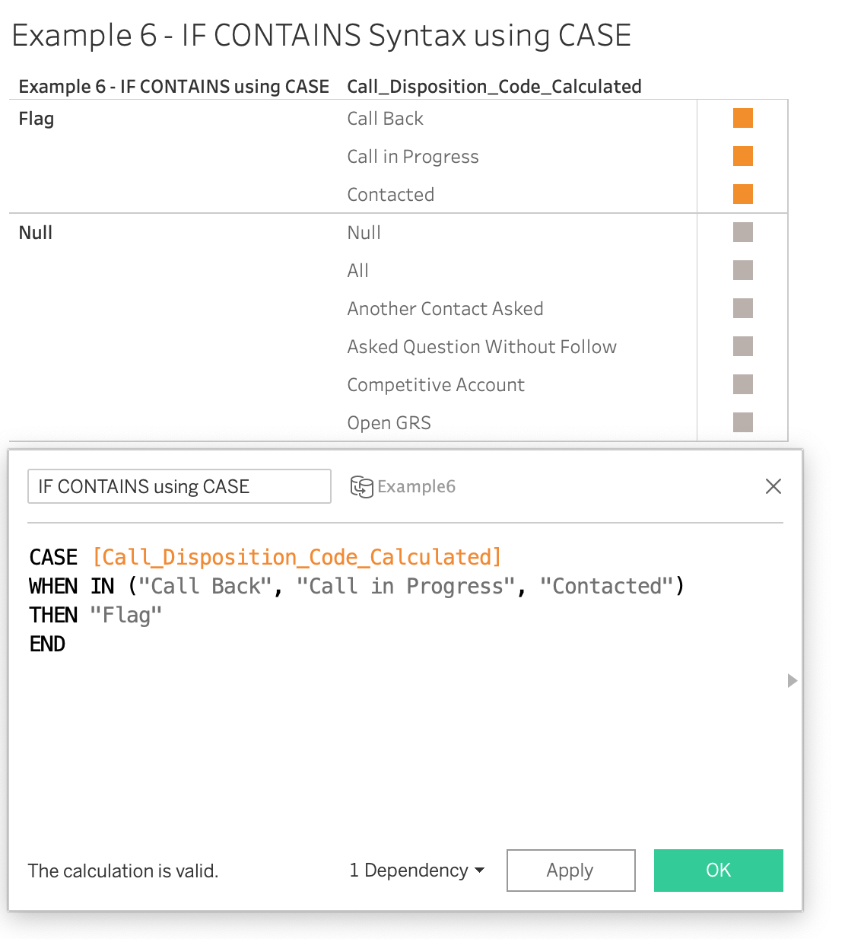Select the gray mark for Open GRS
Viewport: 864px width, 939px height.
[x=742, y=422]
